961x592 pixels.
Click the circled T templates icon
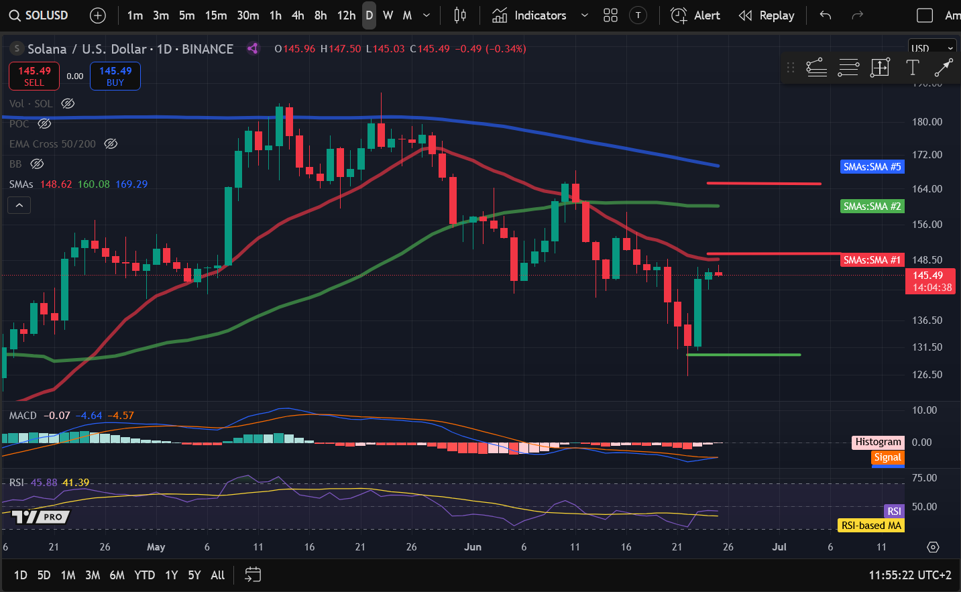(x=638, y=15)
